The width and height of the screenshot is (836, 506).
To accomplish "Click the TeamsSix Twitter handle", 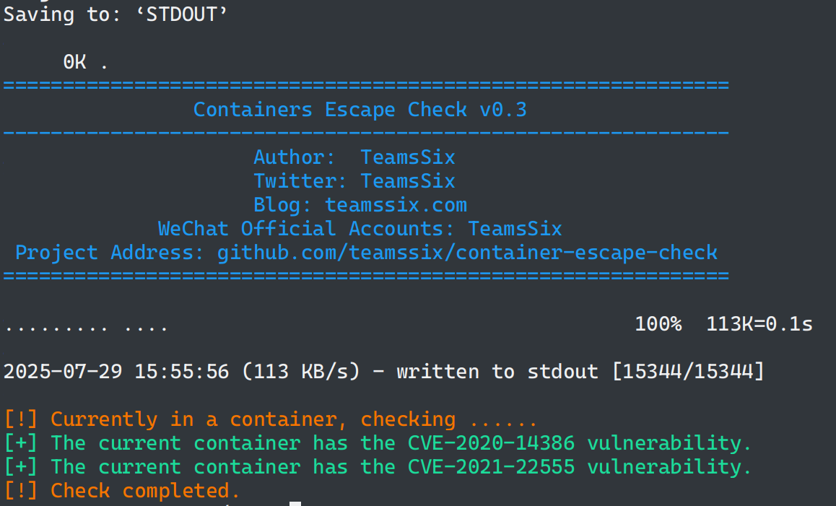I will 408,181.
